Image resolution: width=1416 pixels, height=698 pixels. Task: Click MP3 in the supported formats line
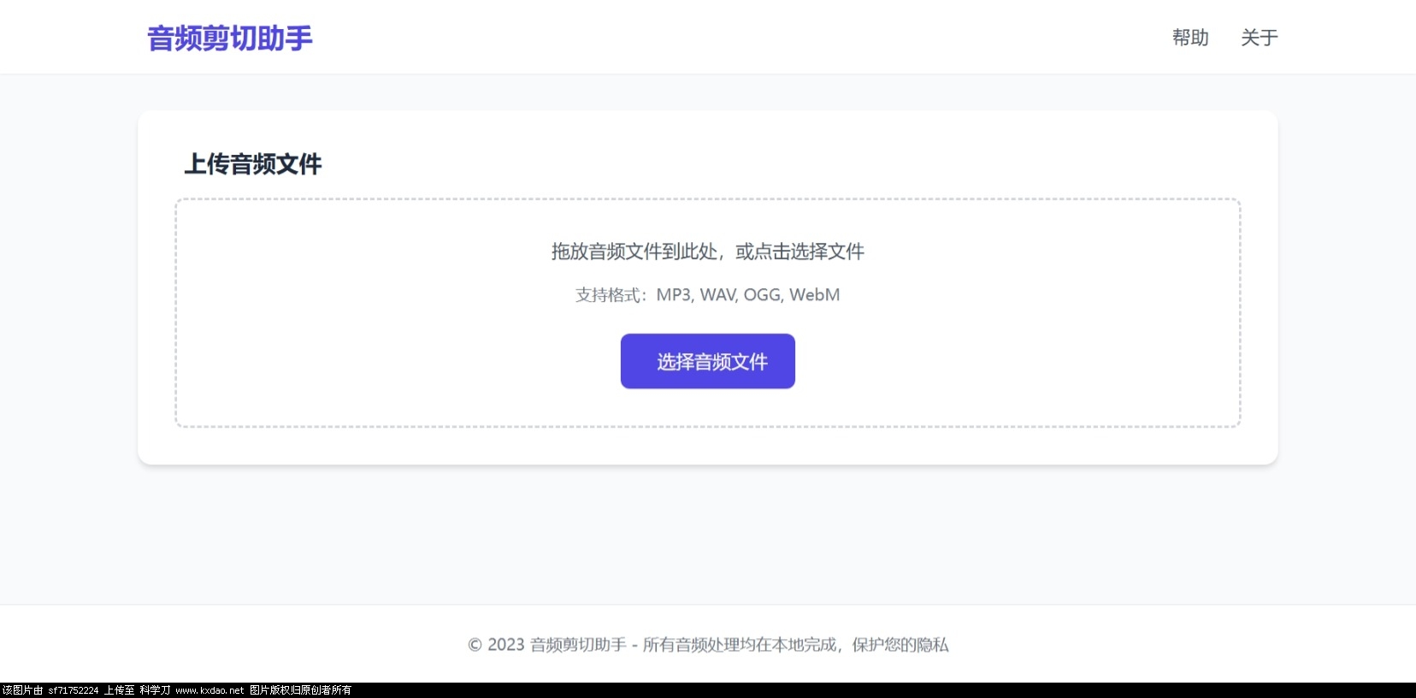coord(673,295)
